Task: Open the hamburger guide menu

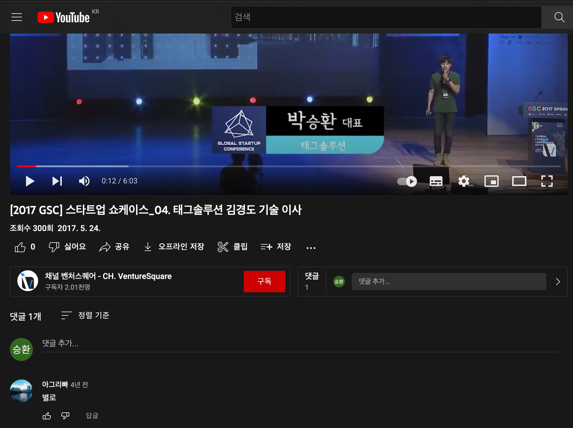Action: (17, 17)
